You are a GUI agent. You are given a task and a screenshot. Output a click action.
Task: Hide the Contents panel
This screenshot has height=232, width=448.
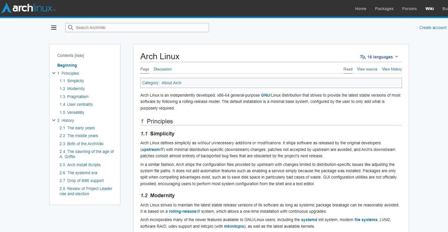pos(79,55)
